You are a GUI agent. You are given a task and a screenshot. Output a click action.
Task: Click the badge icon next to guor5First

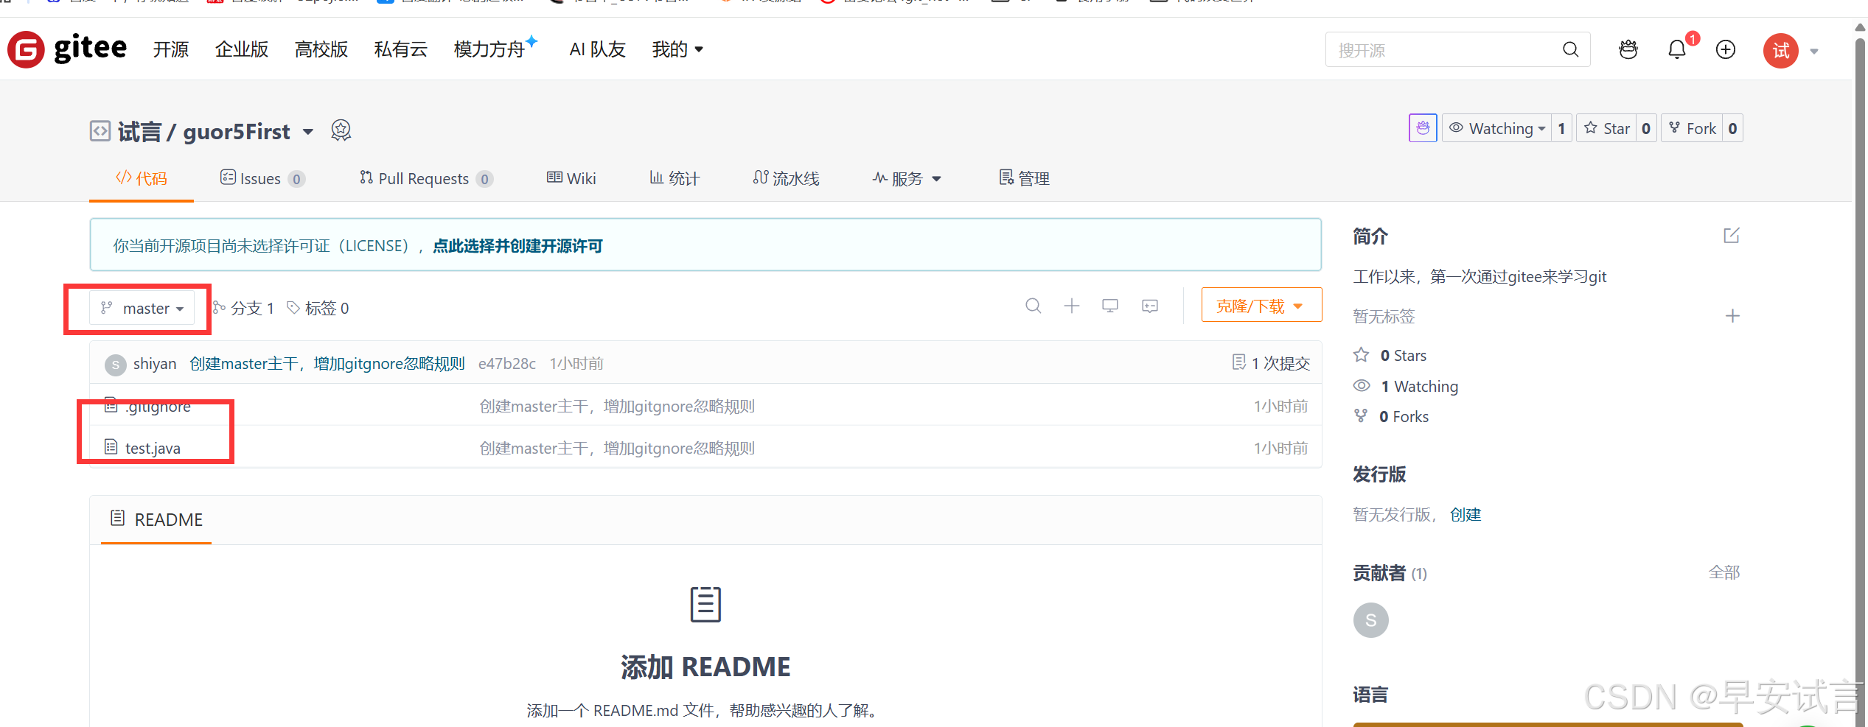pyautogui.click(x=341, y=130)
